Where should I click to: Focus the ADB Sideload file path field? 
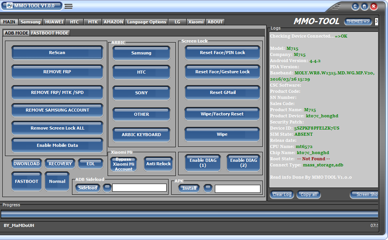[139, 188]
